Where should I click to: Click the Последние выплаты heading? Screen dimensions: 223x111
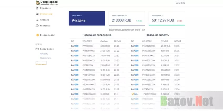point(157,35)
